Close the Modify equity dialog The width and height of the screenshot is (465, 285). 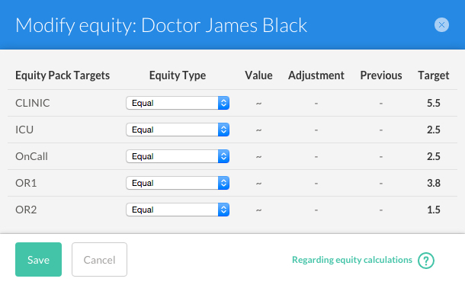pos(441,25)
